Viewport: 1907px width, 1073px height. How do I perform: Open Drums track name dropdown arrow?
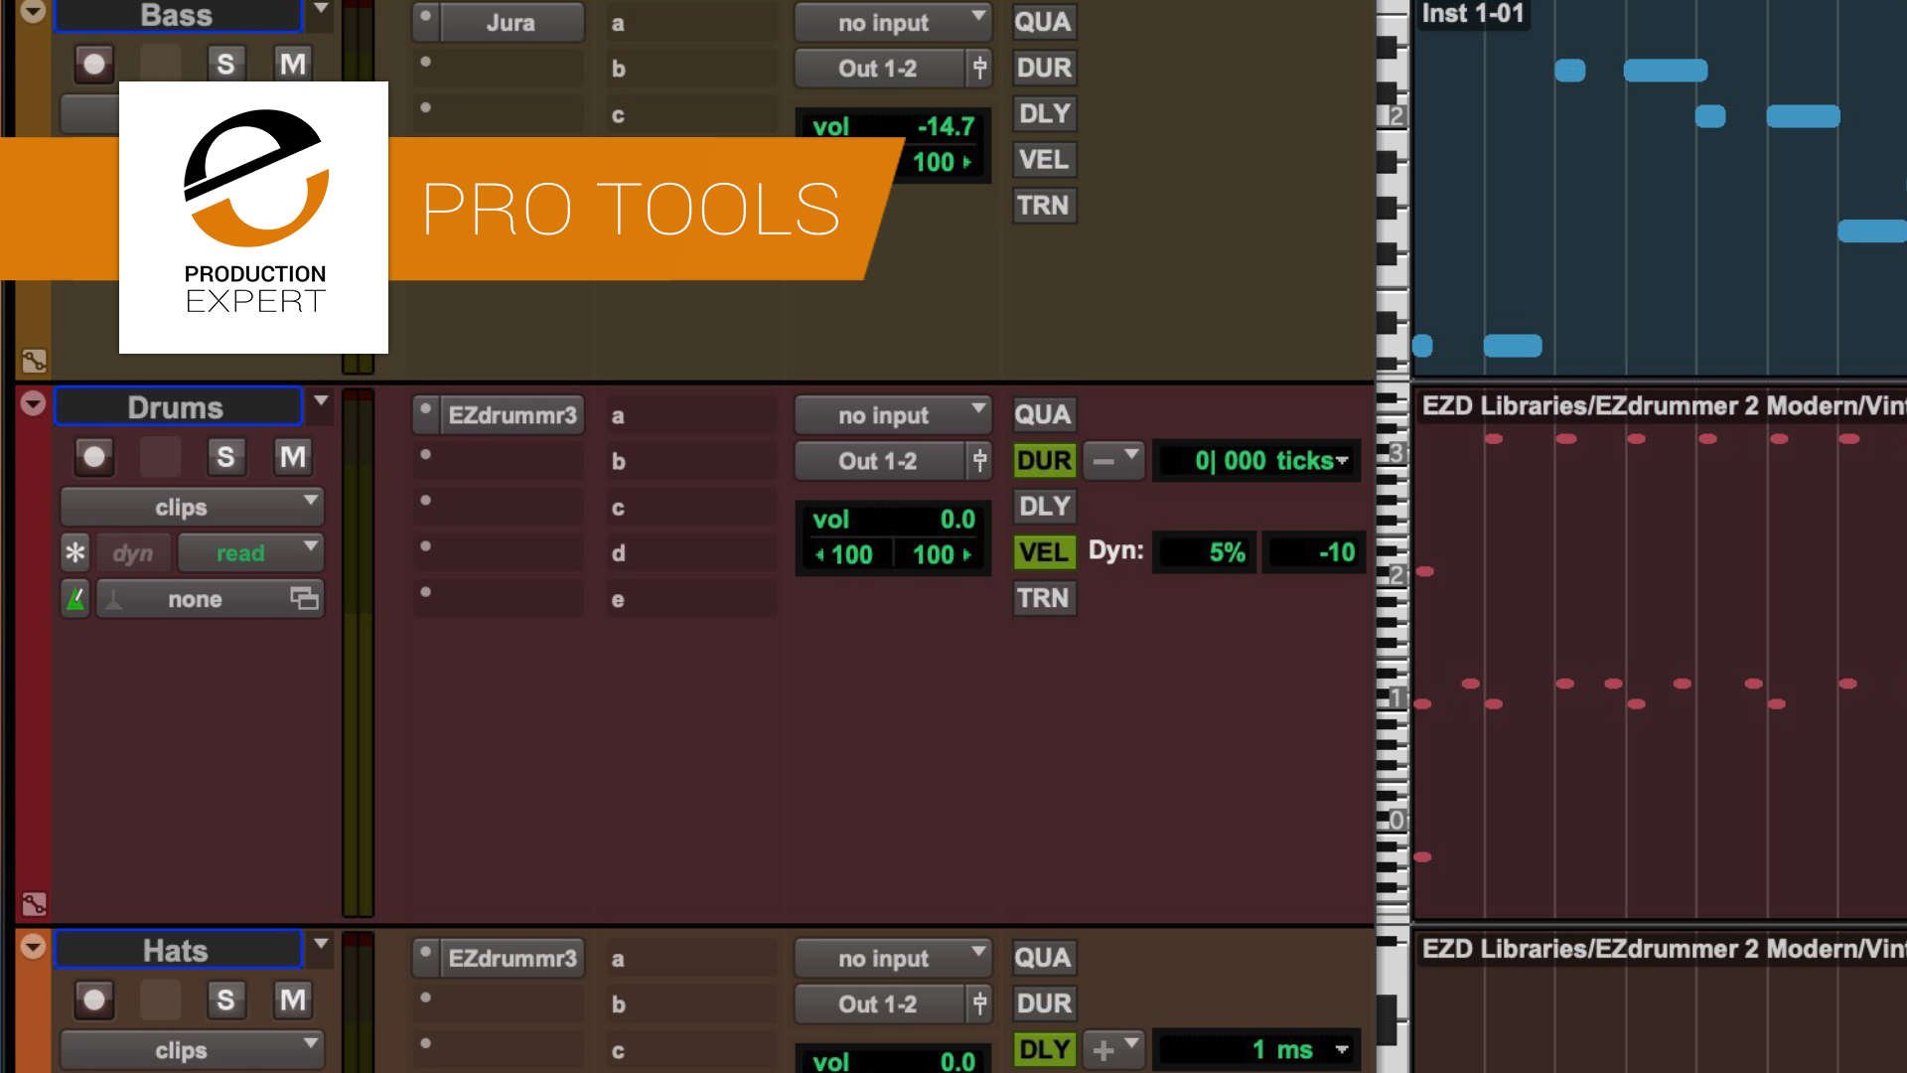[x=321, y=401]
